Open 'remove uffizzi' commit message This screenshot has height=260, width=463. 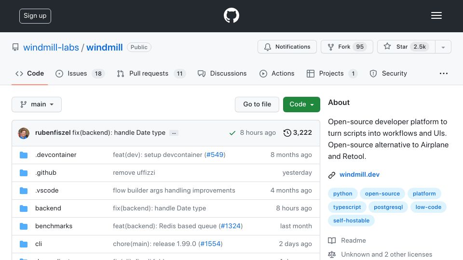[134, 173]
